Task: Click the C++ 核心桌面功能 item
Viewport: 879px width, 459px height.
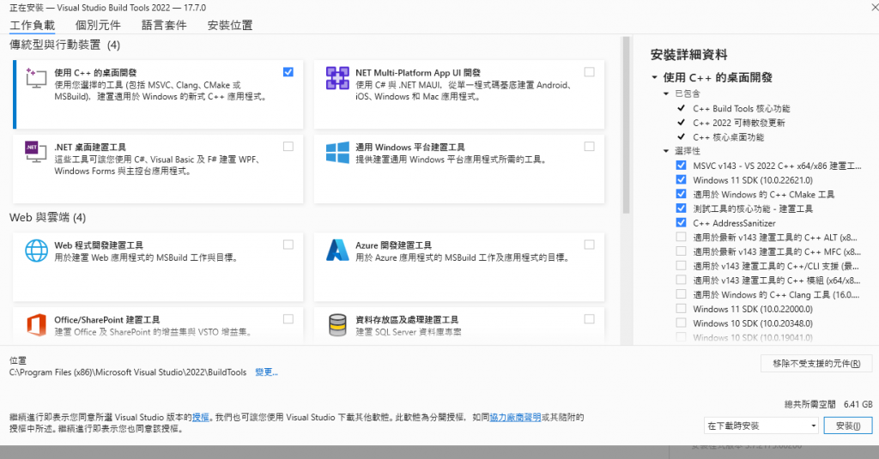Action: [728, 137]
